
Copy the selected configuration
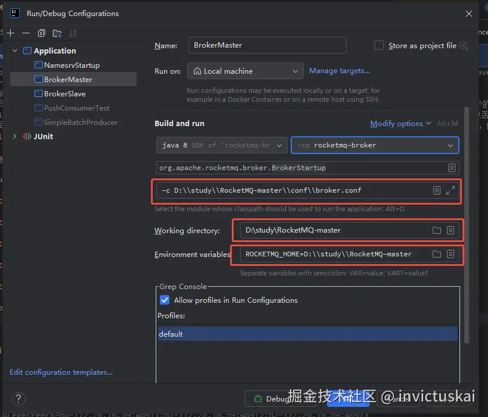pos(42,33)
